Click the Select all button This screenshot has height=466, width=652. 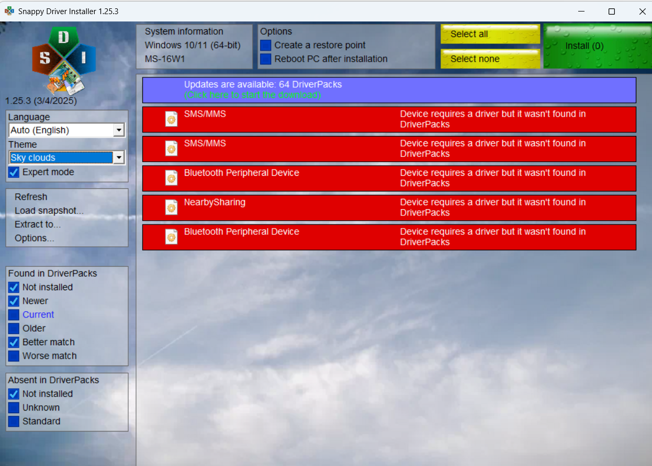point(490,34)
